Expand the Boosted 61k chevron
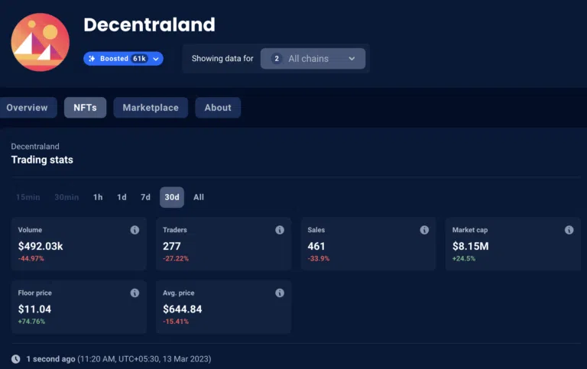Screen dimensions: 587x369 156,59
